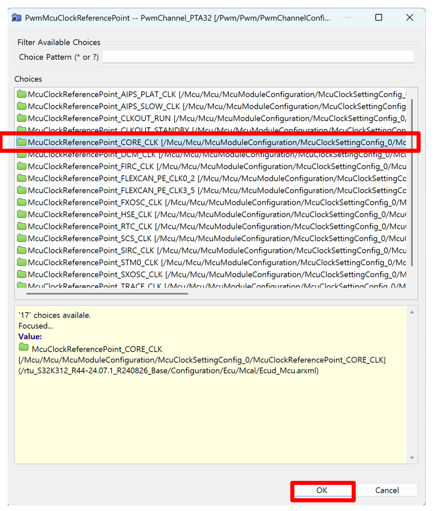Choose McuClockReferencePoint_CORE_CLK in the list
This screenshot has width=437, height=511.
[x=93, y=142]
